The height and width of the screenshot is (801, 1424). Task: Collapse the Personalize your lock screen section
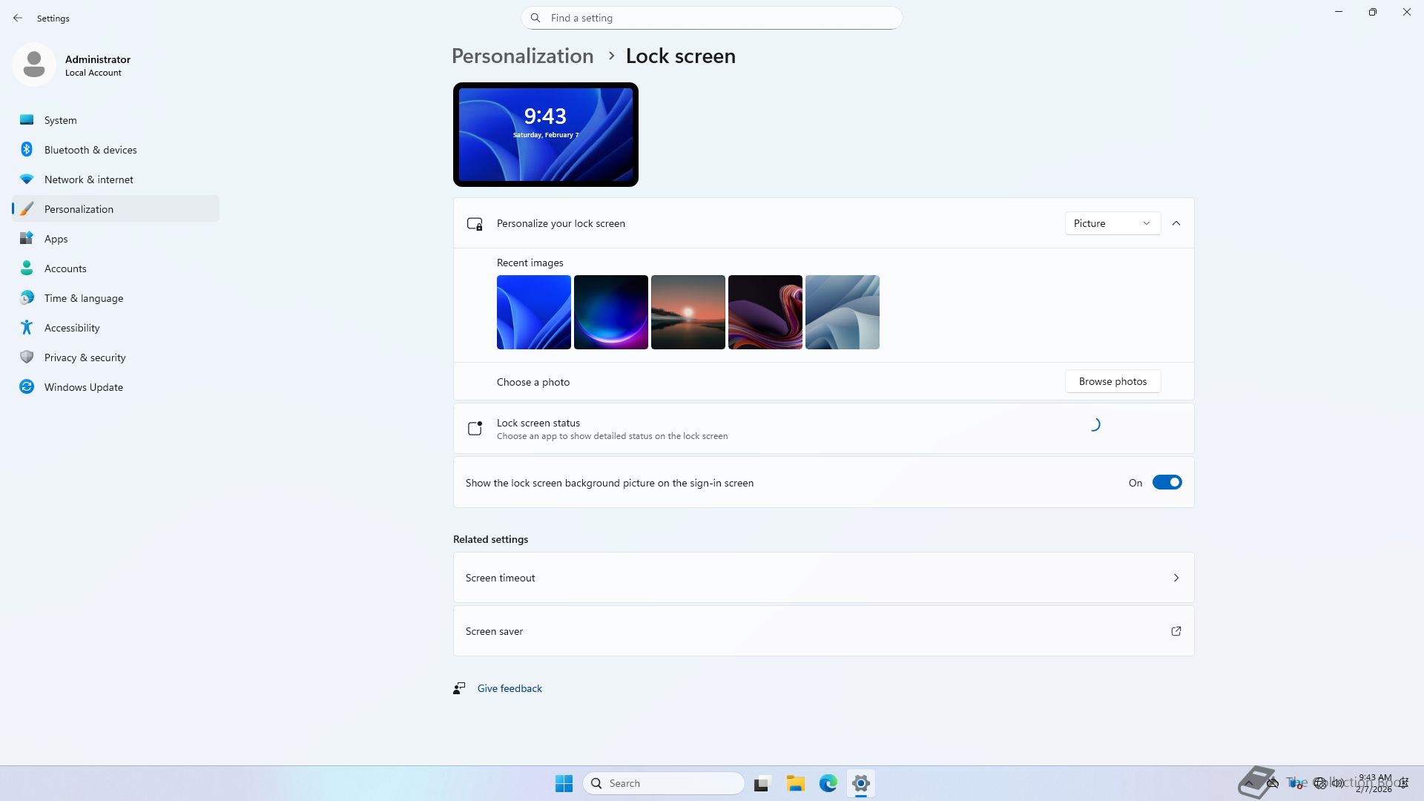pyautogui.click(x=1176, y=223)
